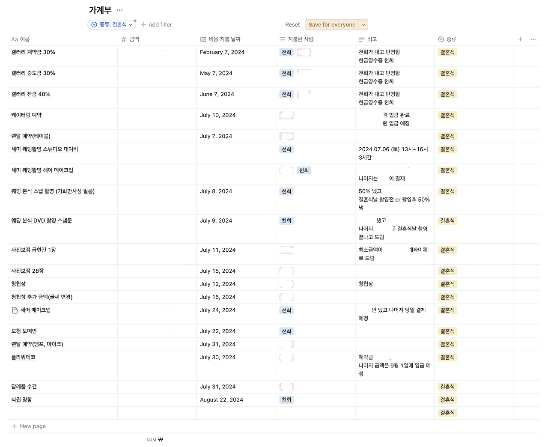This screenshot has height=447, width=548.
Task: Click the Save for everyone button
Action: pos(332,24)
